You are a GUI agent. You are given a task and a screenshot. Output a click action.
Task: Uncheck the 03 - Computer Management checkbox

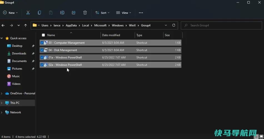coord(42,43)
